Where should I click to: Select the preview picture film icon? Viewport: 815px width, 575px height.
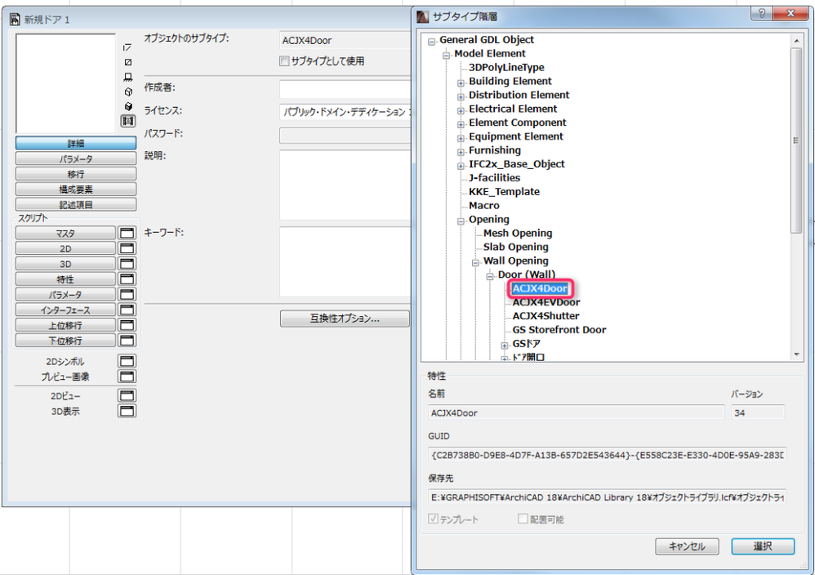(x=128, y=121)
